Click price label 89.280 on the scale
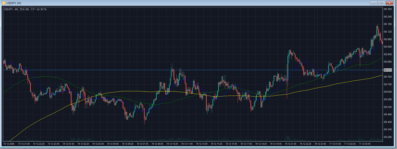 387,137
